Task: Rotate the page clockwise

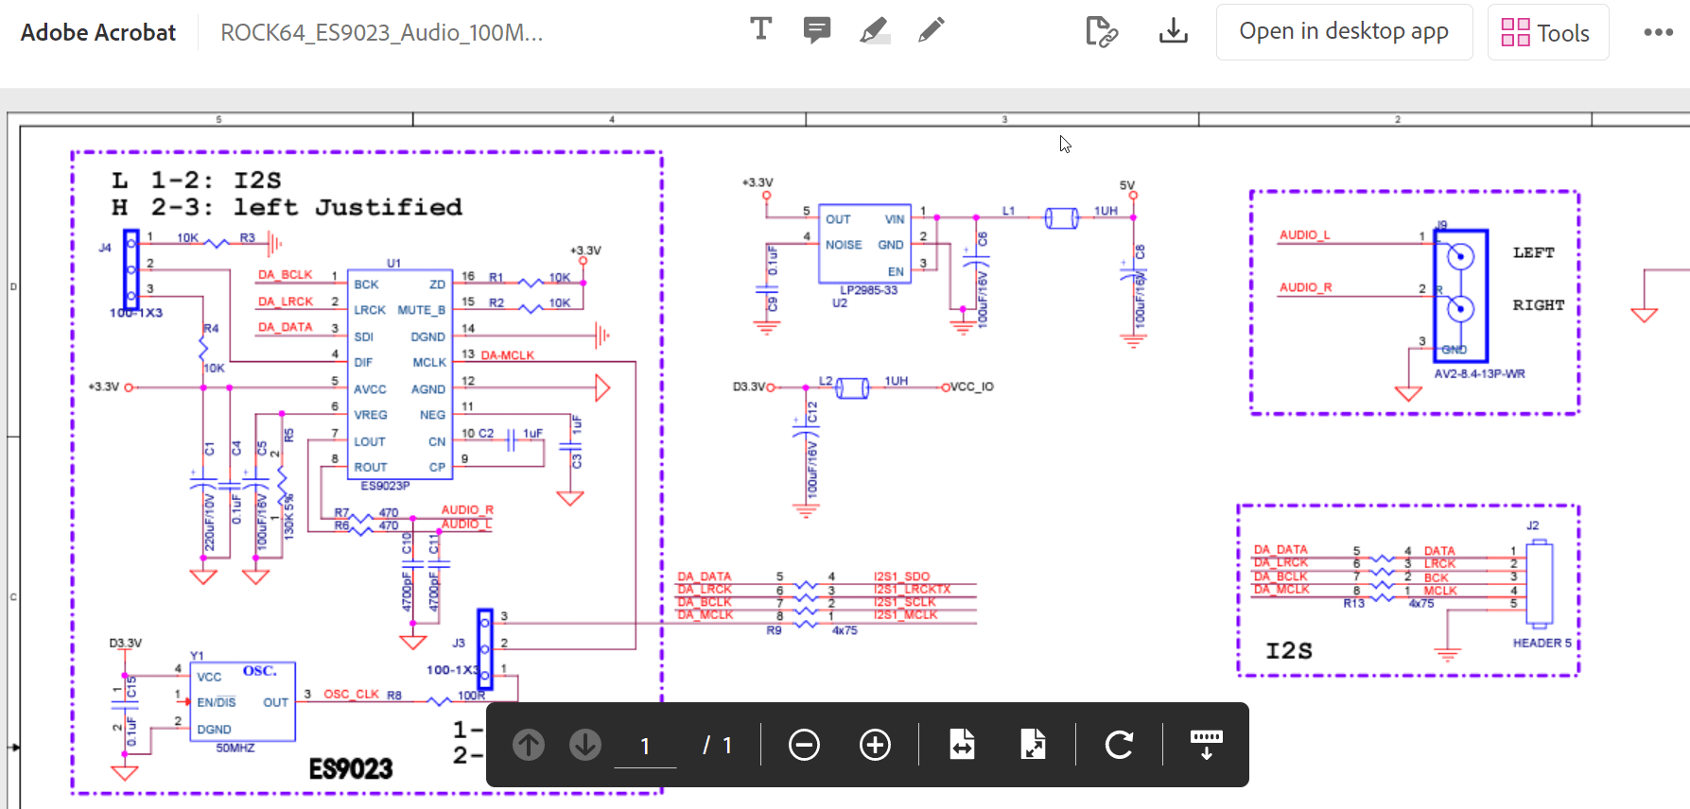Action: click(1119, 745)
